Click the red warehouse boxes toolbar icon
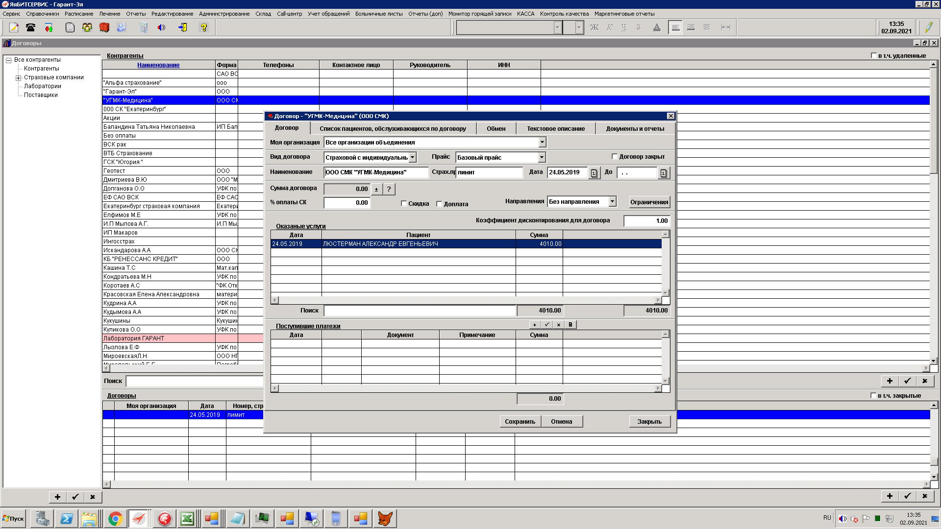 [x=104, y=28]
